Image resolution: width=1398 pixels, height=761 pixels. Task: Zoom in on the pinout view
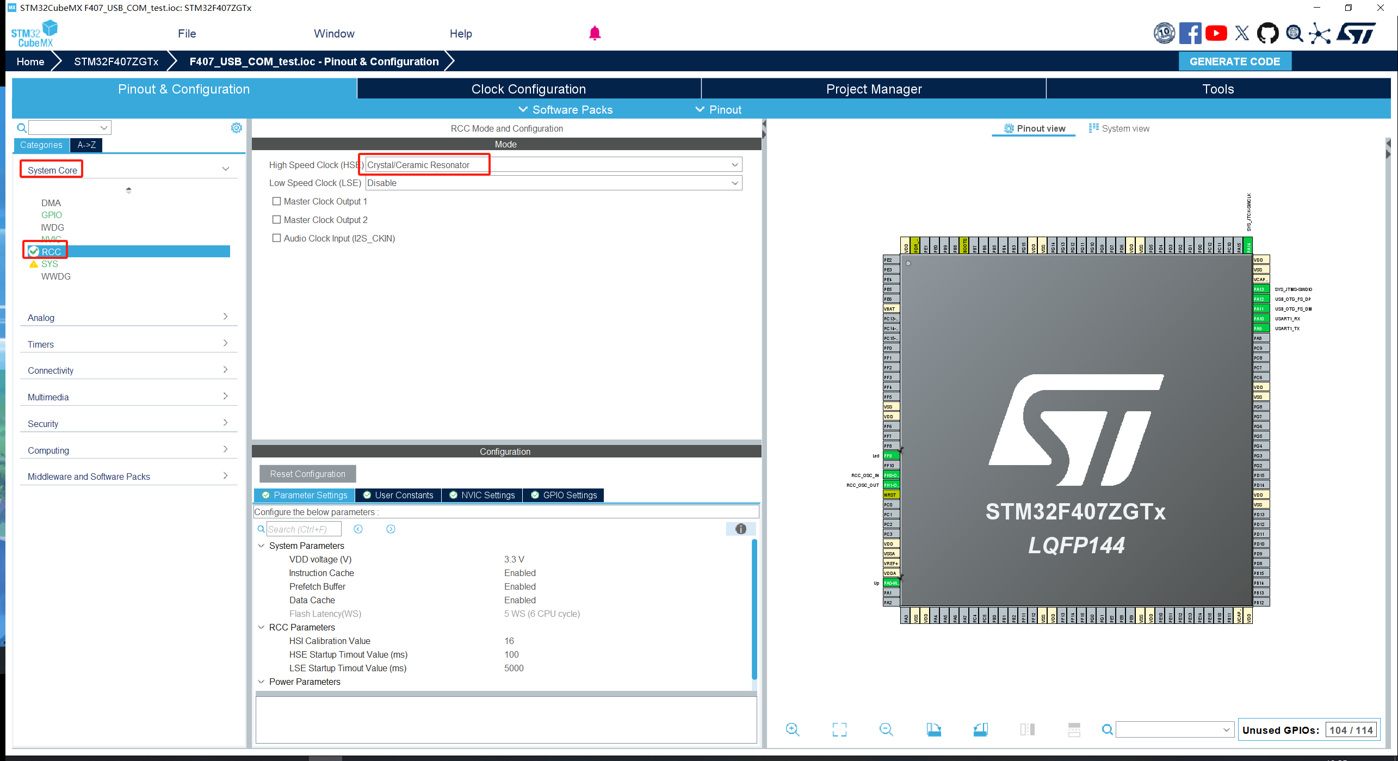click(x=793, y=729)
